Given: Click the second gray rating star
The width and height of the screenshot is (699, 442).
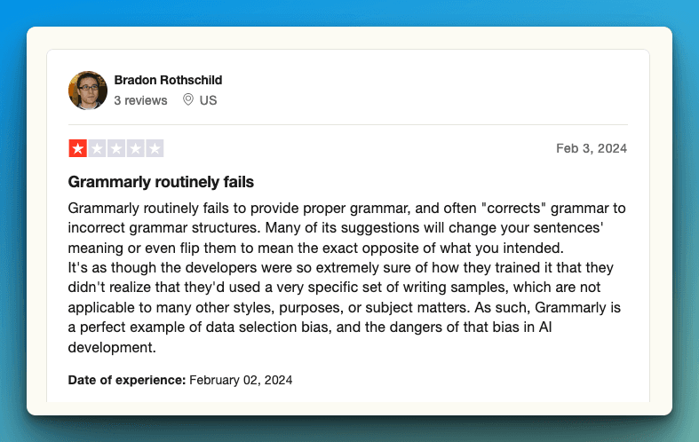Looking at the screenshot, I should [98, 148].
